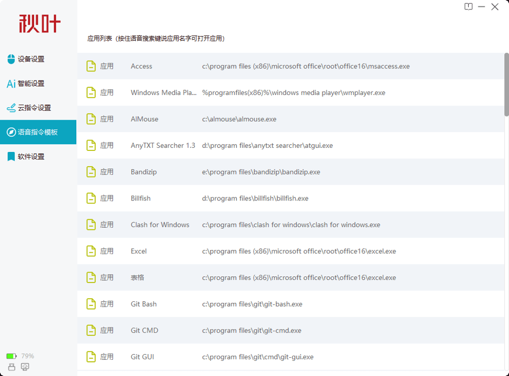Click the atgui.exe path text
The height and width of the screenshot is (376, 509).
pos(268,145)
